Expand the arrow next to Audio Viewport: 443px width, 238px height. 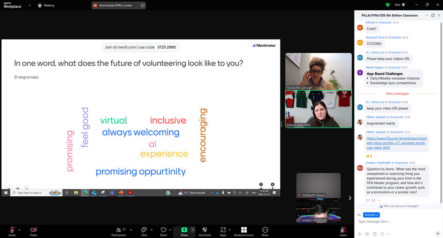19,230
